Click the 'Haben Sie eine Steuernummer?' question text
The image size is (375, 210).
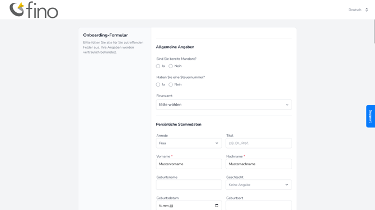click(181, 77)
